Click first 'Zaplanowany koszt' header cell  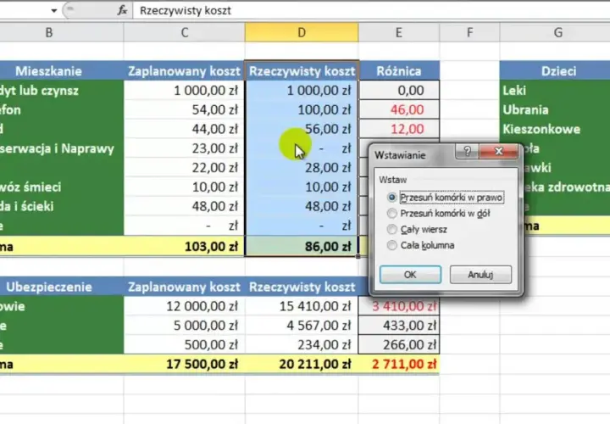tap(185, 71)
